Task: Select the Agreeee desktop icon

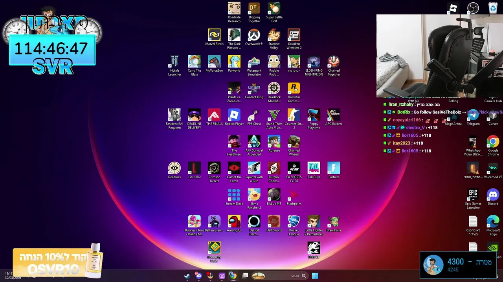Action: click(x=274, y=144)
